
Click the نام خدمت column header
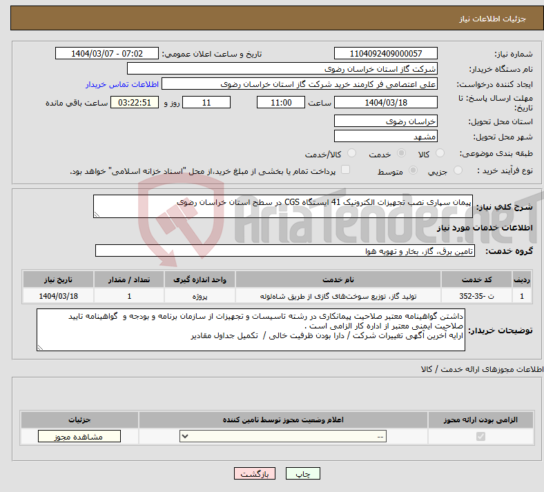[x=338, y=279]
